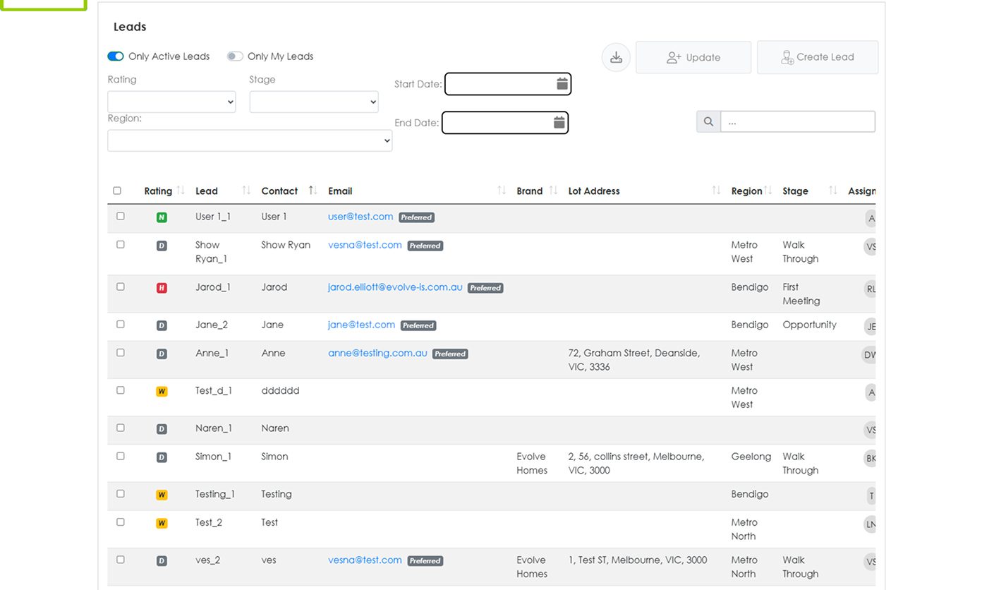This screenshot has height=590, width=982.
Task: Open the Region filter dropdown
Action: (250, 140)
